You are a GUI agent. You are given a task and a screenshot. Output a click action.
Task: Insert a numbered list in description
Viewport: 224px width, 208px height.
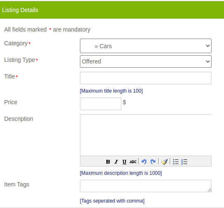pyautogui.click(x=184, y=162)
